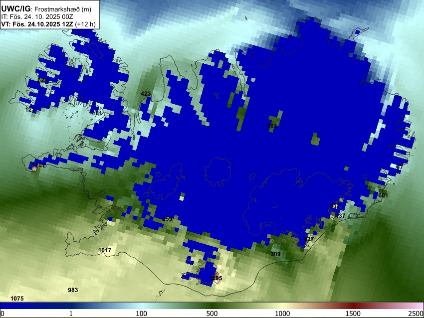The image size is (424, 318).
Task: Click the map value 623
Action: pyautogui.click(x=42, y=80)
